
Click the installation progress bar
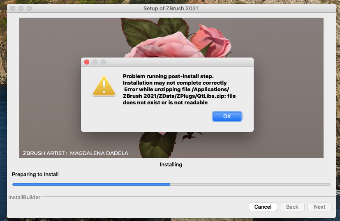[171, 184]
